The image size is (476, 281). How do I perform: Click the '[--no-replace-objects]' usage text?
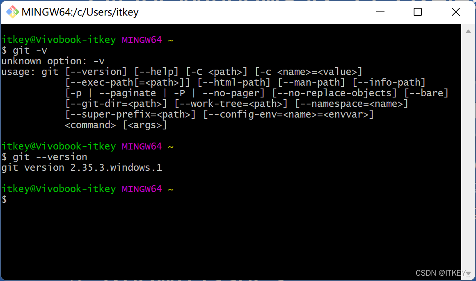[x=334, y=93]
